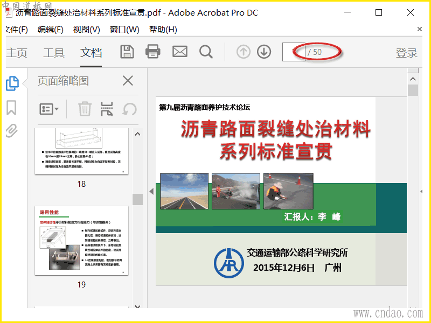This screenshot has width=431, height=323.
Task: Click the blue institute logo
Action: pos(228,263)
